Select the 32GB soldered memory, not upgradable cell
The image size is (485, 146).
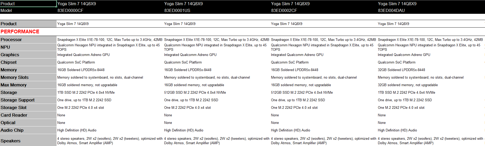[x=408, y=85]
